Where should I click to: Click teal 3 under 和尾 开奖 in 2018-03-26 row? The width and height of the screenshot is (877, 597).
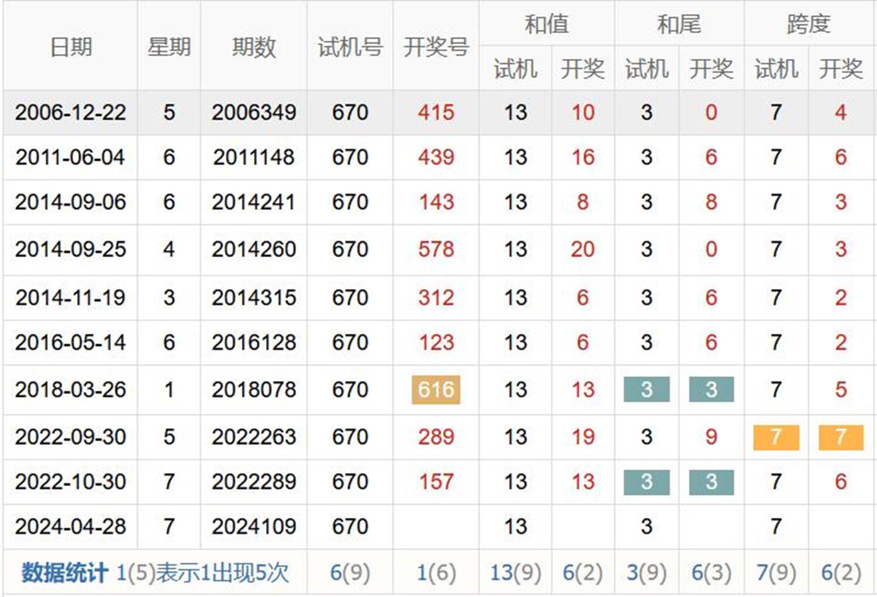point(711,389)
